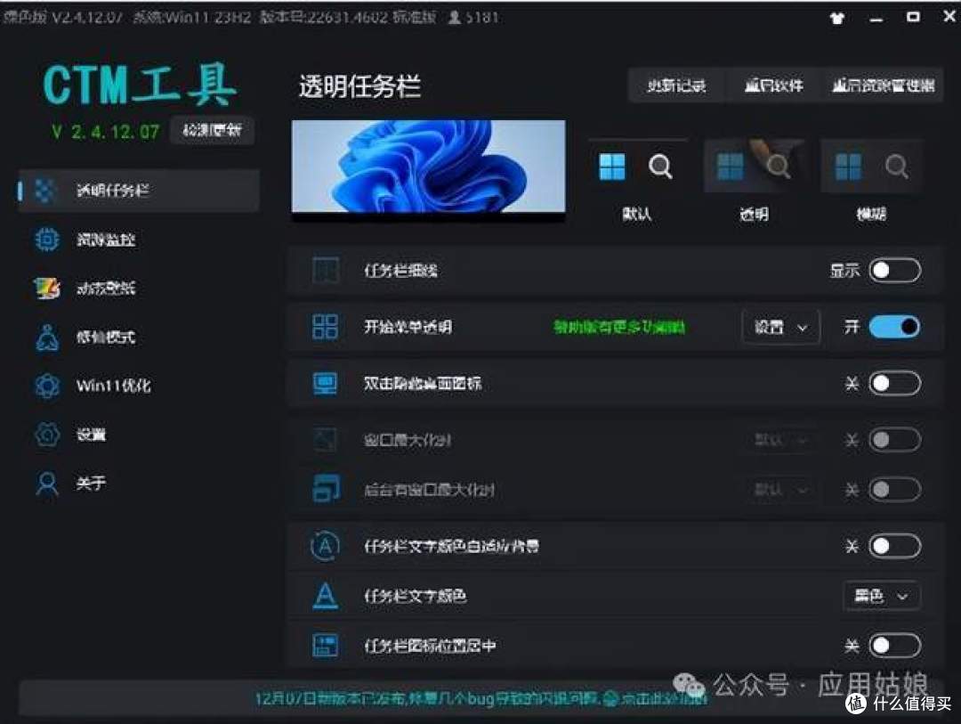Select the 模糊 taskbar style preset

point(871,181)
